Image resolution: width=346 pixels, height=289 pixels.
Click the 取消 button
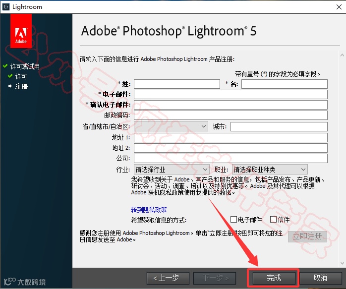[320, 278]
